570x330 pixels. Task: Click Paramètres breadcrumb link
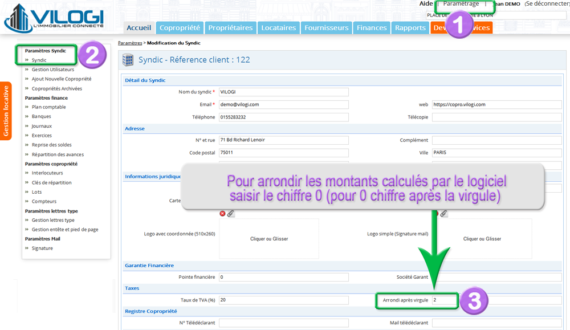point(130,43)
